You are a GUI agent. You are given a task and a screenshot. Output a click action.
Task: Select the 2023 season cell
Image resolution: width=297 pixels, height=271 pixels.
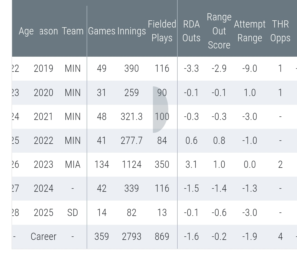[43, 165]
